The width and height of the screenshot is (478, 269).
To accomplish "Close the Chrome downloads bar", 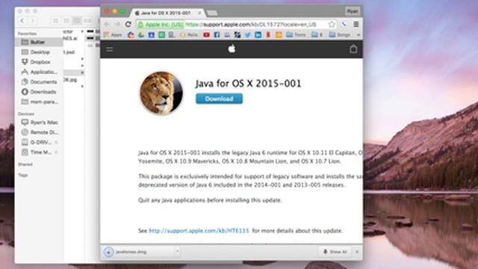I will tap(357, 252).
